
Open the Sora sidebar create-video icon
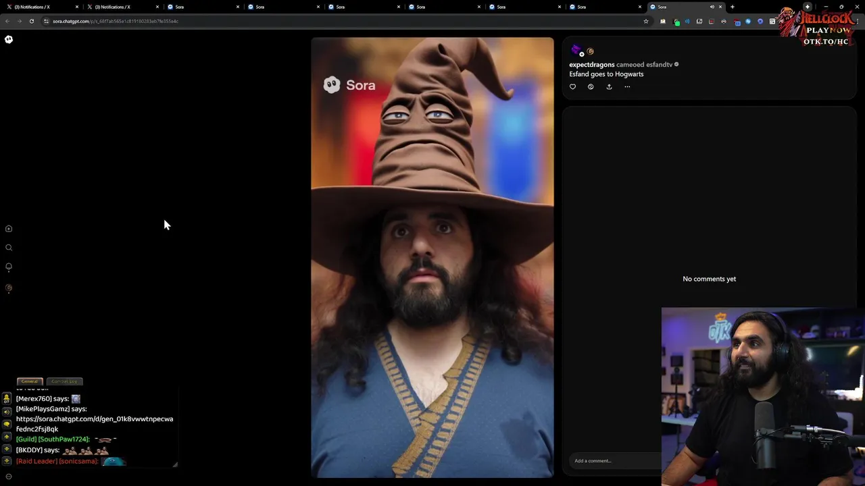[x=9, y=229]
